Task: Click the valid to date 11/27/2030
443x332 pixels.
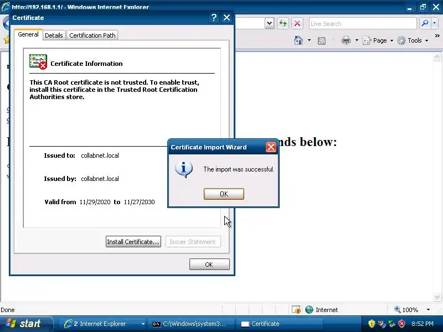Action: [140, 202]
